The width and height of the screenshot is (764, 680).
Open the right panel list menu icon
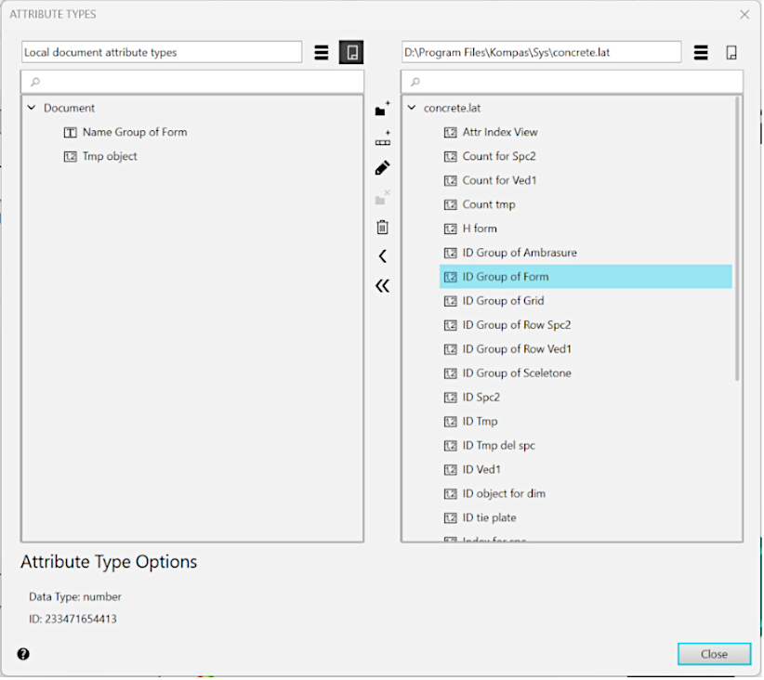pos(702,53)
